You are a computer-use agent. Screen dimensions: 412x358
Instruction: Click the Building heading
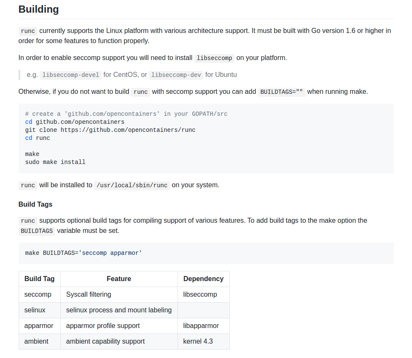click(38, 9)
